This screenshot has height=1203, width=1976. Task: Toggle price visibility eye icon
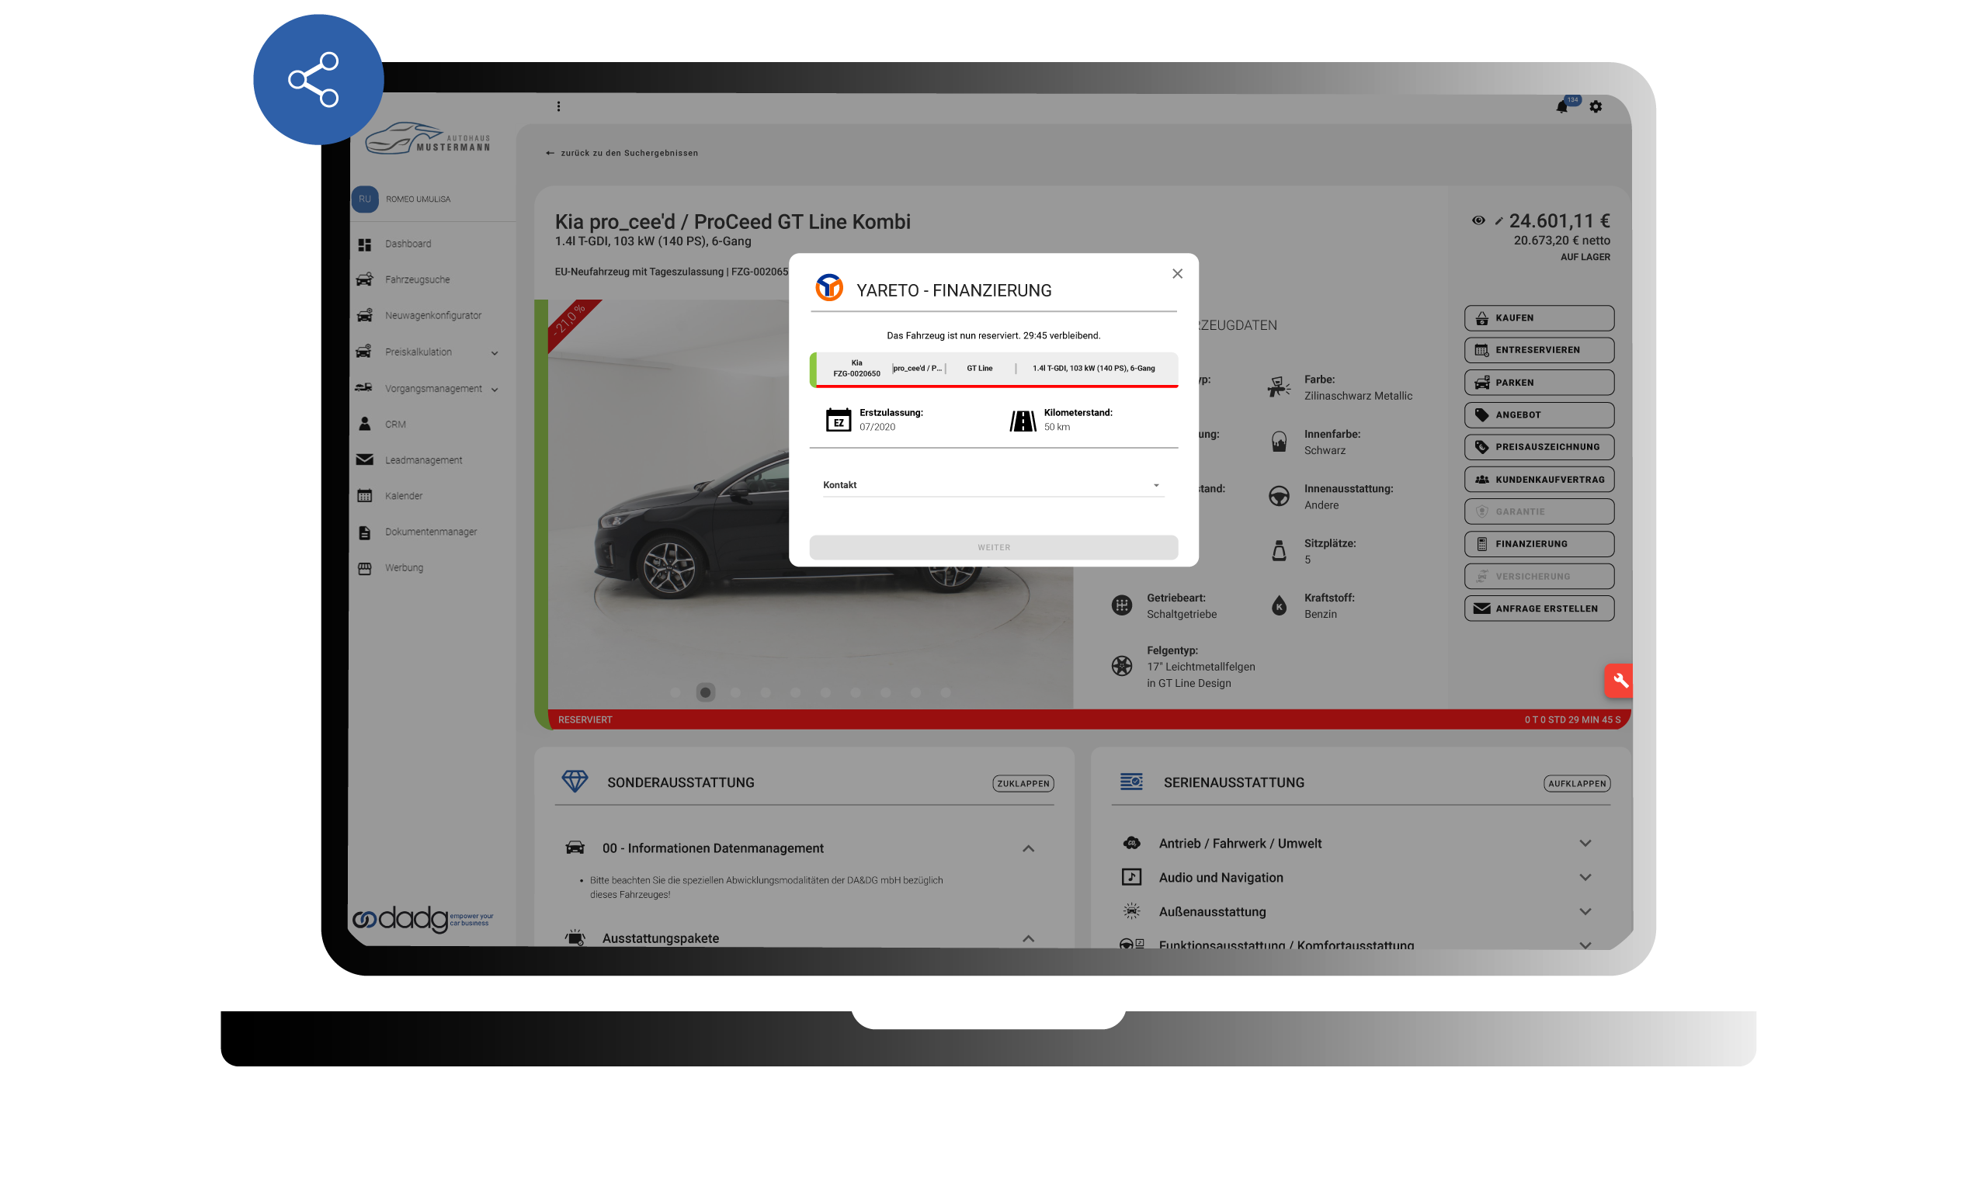1478,220
